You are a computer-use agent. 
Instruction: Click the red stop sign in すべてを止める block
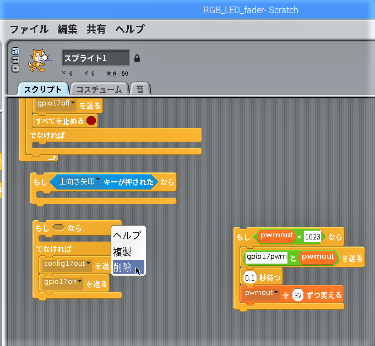[x=91, y=121]
